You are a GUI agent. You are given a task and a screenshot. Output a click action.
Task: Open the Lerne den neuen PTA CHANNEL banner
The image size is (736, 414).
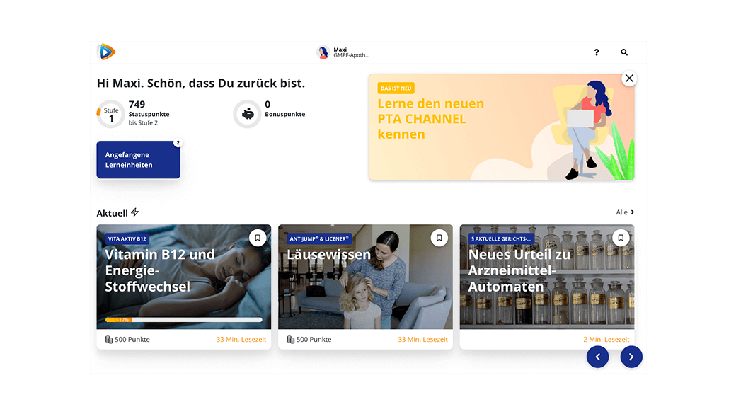pos(501,127)
